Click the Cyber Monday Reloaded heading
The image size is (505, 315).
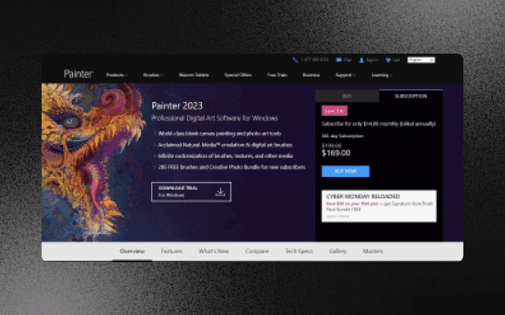[x=363, y=196]
